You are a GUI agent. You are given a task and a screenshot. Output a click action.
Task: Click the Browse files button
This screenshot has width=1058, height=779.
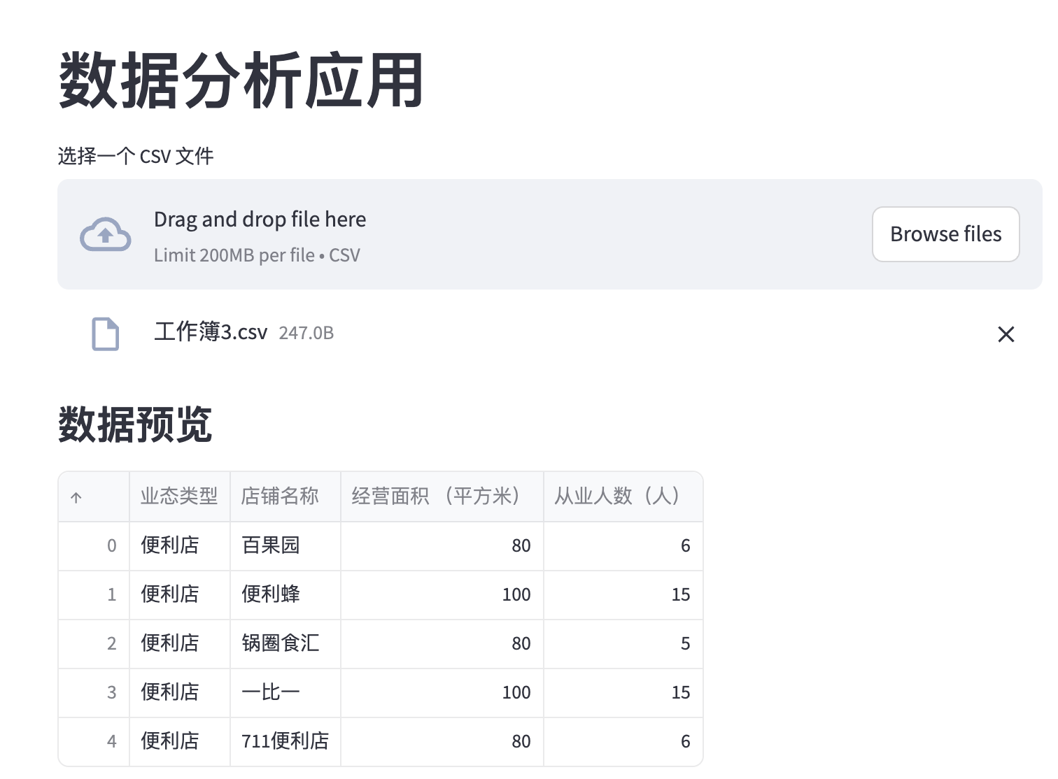[945, 234]
